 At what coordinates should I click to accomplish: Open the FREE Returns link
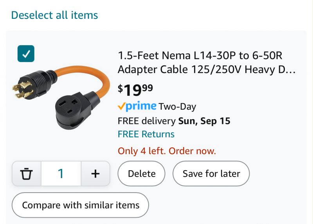point(146,134)
